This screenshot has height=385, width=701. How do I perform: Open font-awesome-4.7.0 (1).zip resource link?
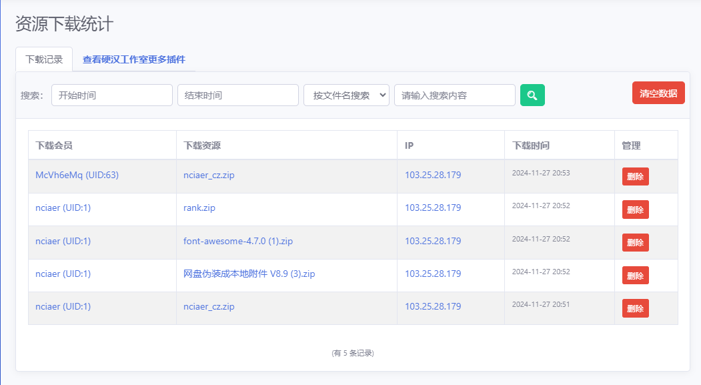coord(238,241)
